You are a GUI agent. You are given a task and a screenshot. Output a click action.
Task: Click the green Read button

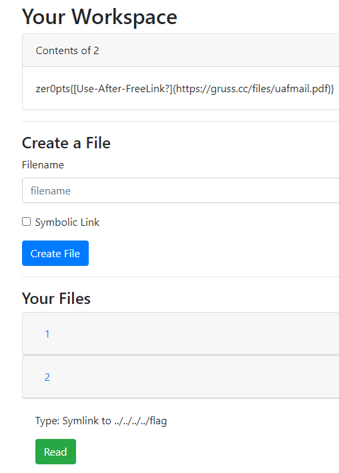[55, 452]
